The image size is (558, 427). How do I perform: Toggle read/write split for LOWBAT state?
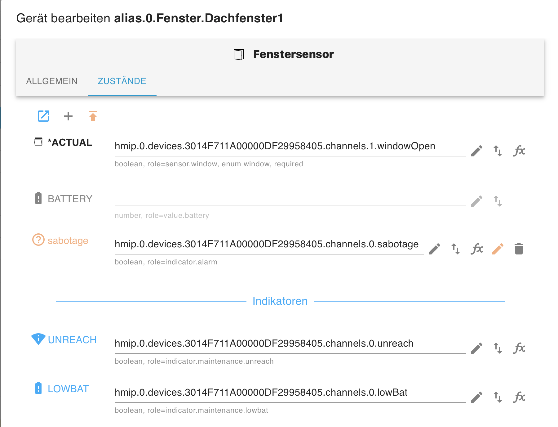click(x=498, y=397)
